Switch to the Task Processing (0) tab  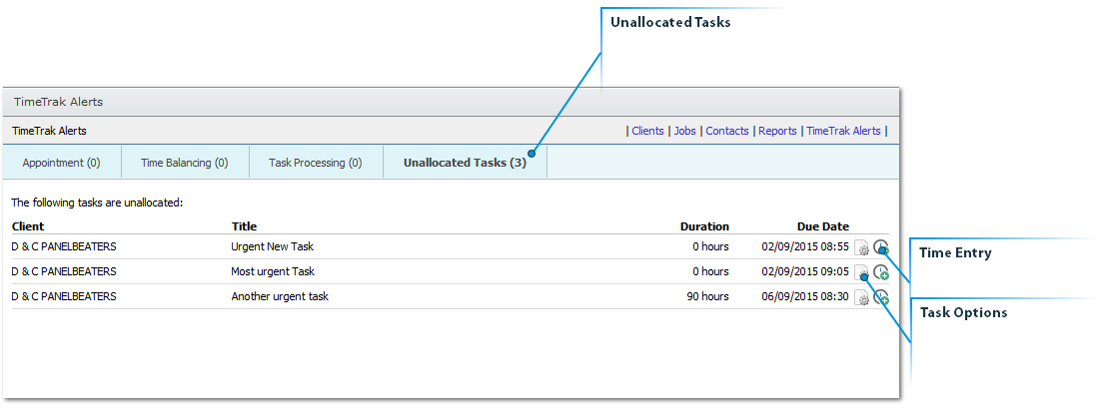pos(316,163)
